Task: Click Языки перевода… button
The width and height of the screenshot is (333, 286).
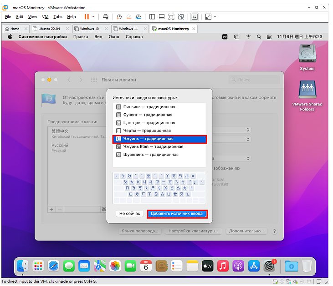Action: point(140,231)
